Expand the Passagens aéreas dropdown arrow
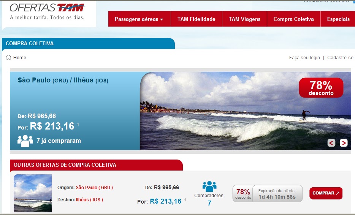This screenshot has height=215, width=355. pyautogui.click(x=162, y=19)
